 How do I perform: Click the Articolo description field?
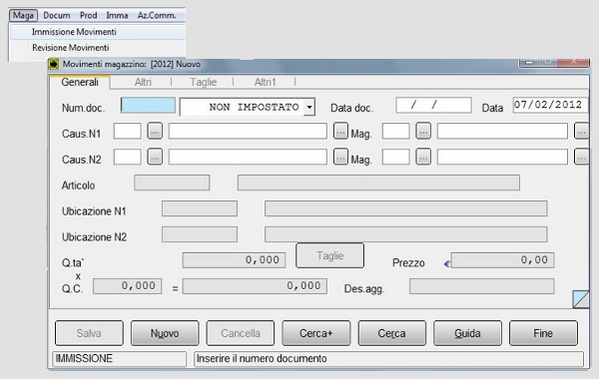(378, 183)
